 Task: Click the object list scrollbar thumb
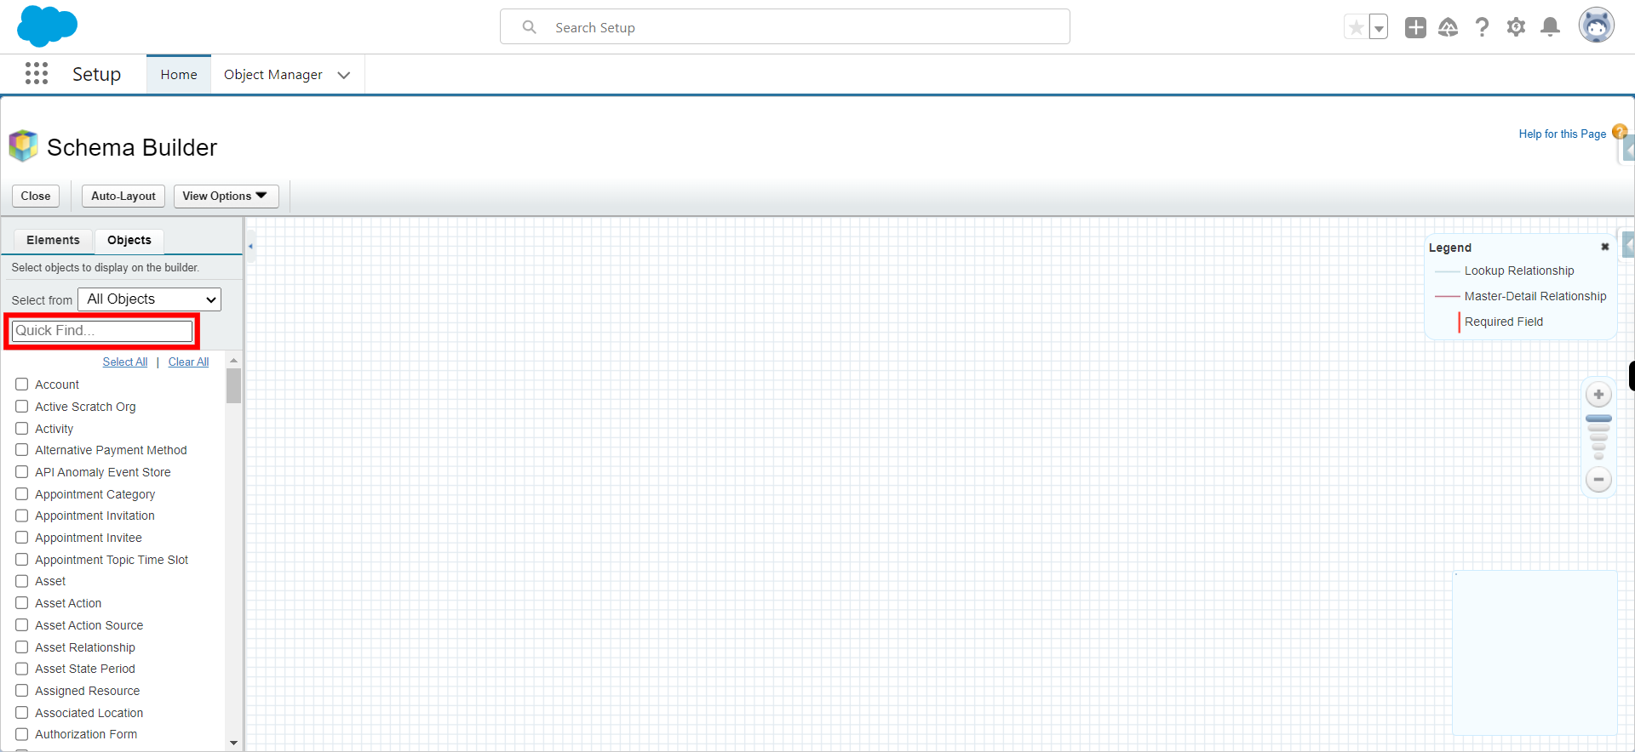pos(233,385)
